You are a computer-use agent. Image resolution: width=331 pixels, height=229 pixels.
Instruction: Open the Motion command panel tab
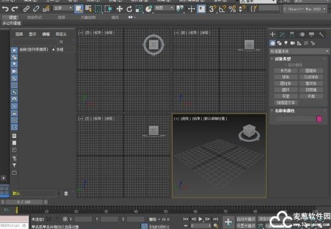[302, 34]
